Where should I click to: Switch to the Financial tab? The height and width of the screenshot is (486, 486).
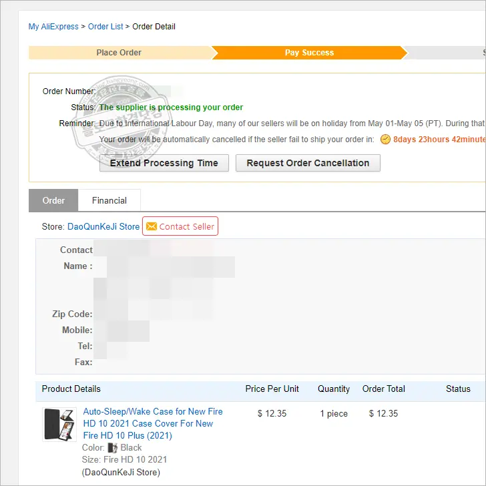109,200
